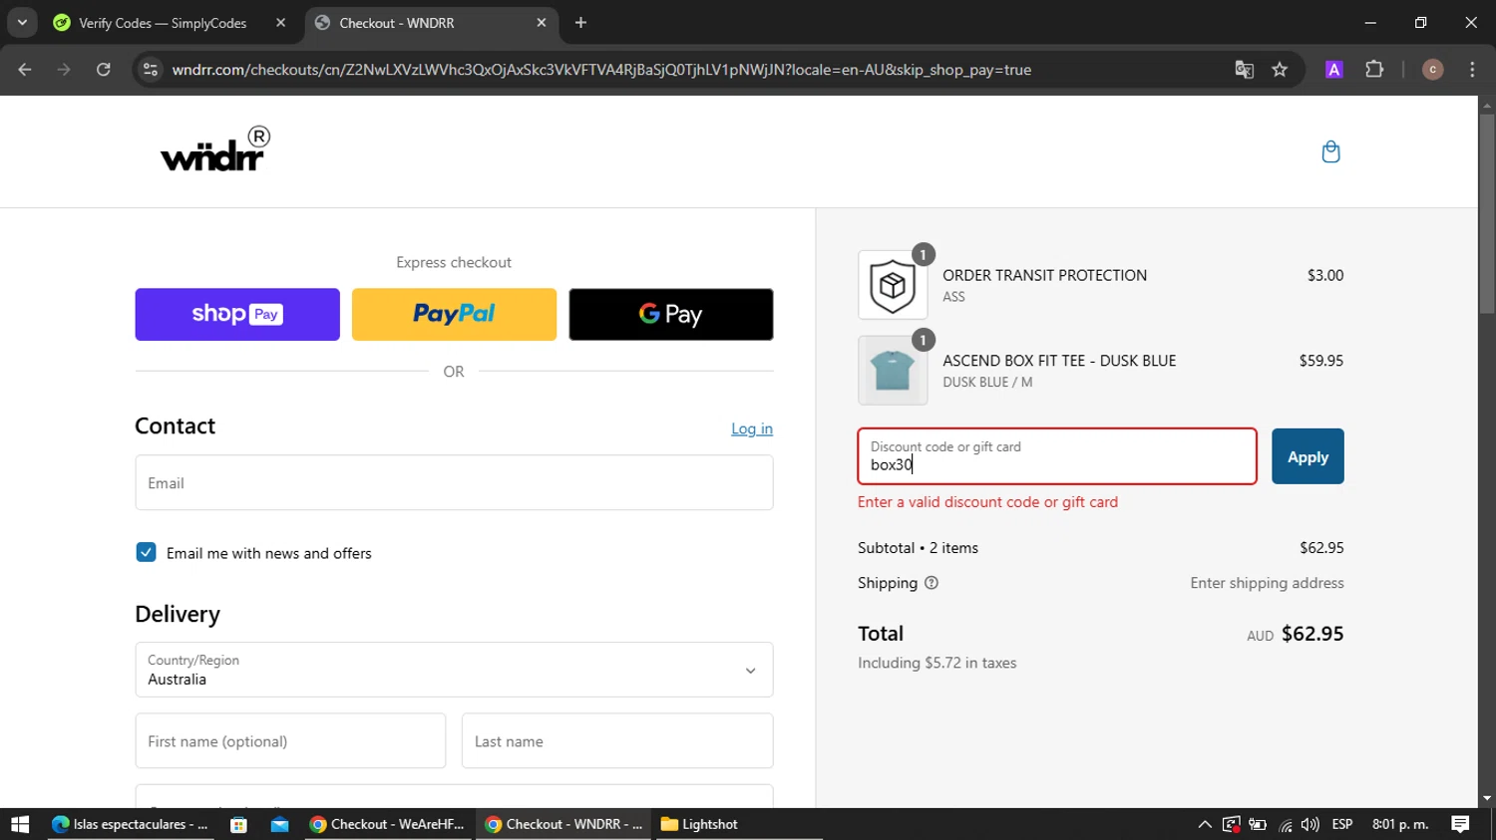
Task: View site information icon in address bar
Action: pyautogui.click(x=151, y=70)
